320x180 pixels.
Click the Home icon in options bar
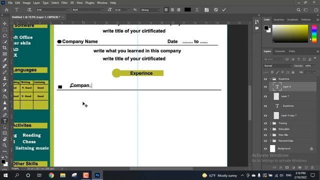coord(6,10)
